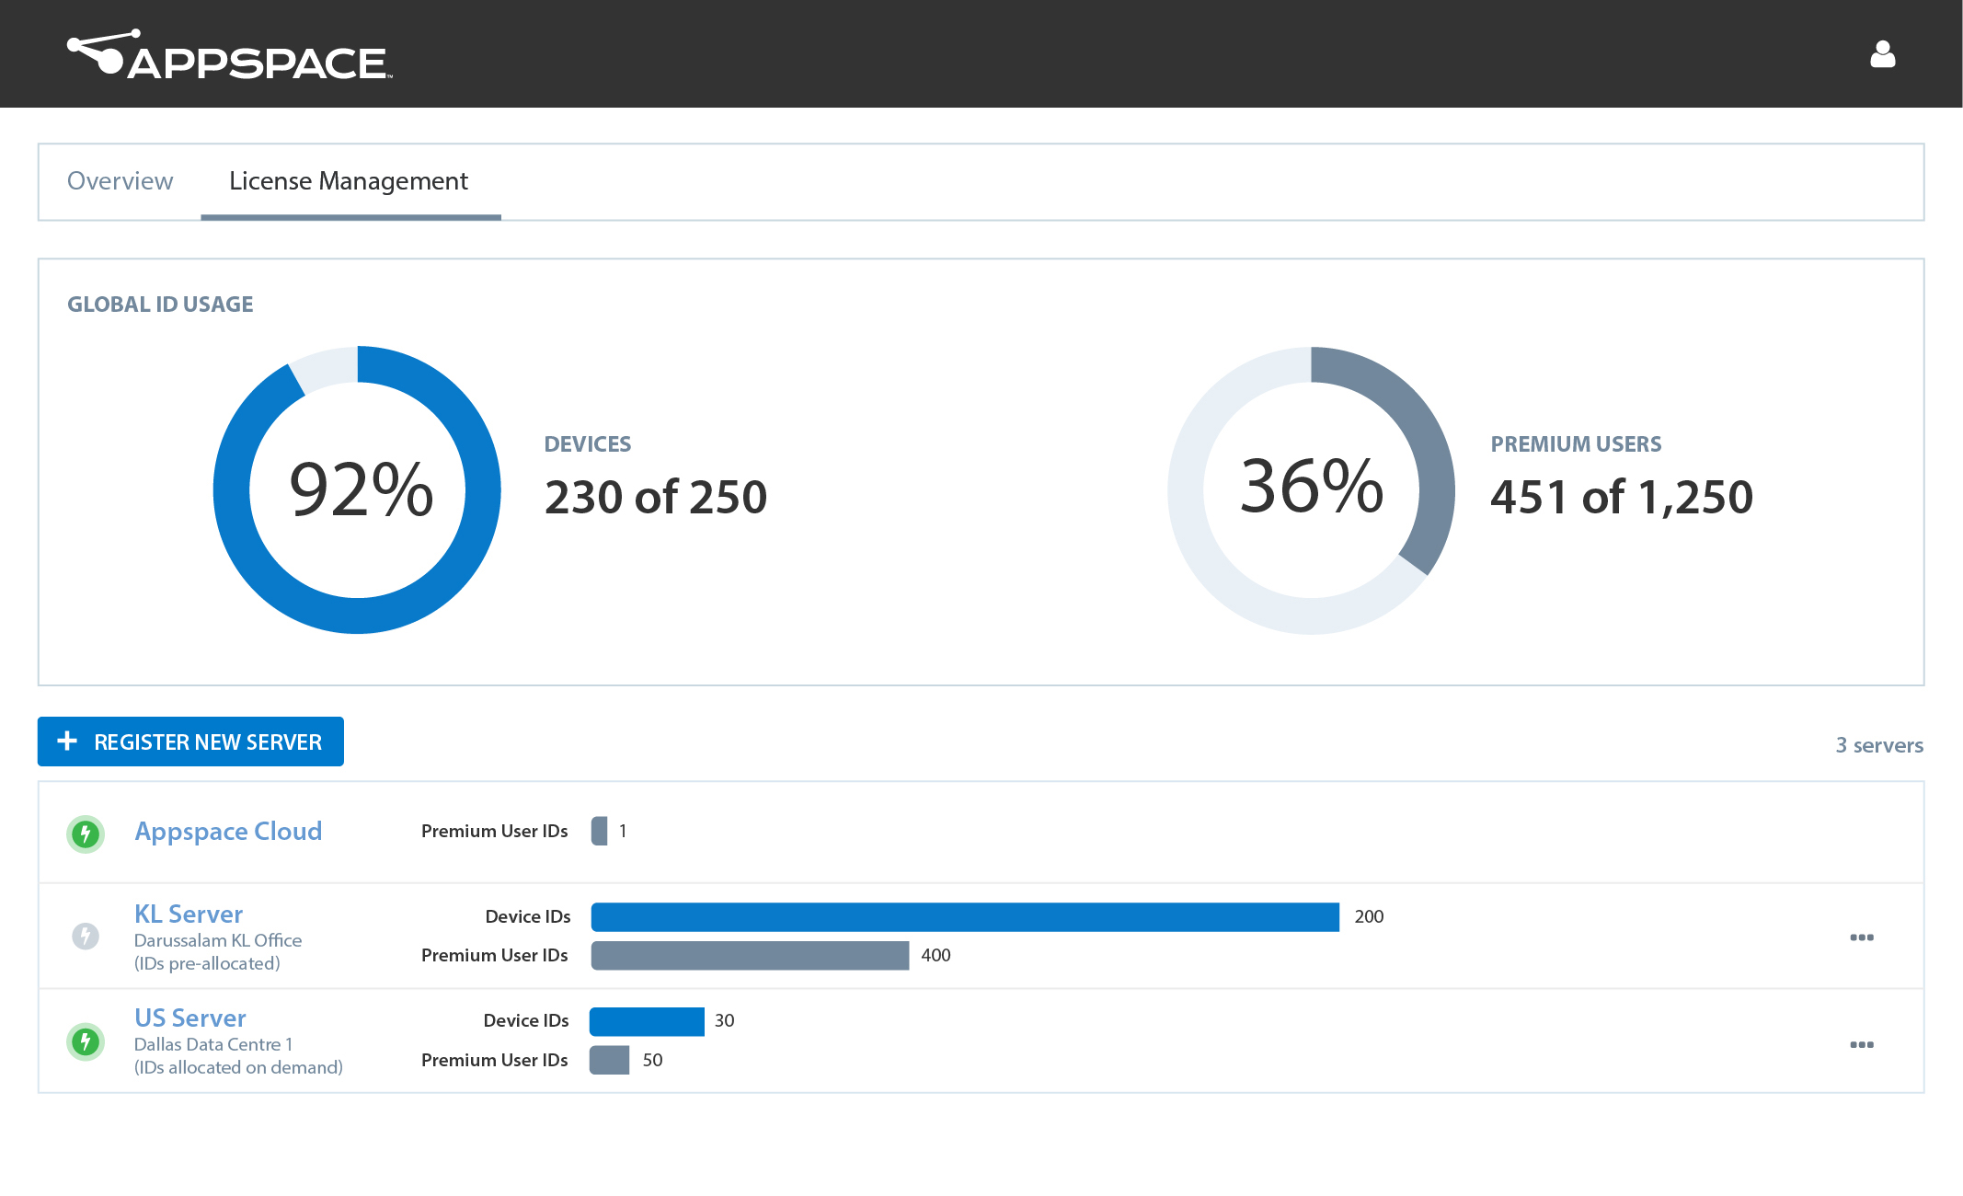This screenshot has width=1963, height=1196.
Task: Click the 'PREMIUM USERS' label
Action: tap(1576, 444)
